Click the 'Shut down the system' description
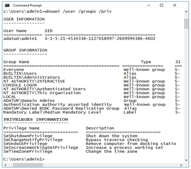 click(112, 136)
